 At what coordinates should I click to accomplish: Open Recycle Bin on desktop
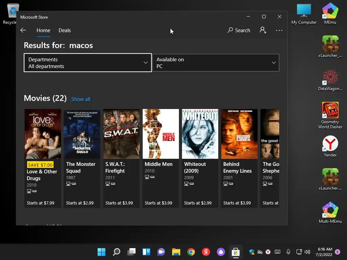(x=10, y=14)
